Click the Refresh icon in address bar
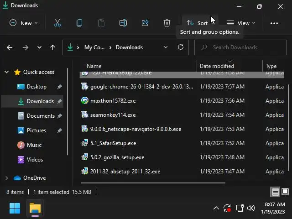Screen dimensions: 292x219 [181, 47]
